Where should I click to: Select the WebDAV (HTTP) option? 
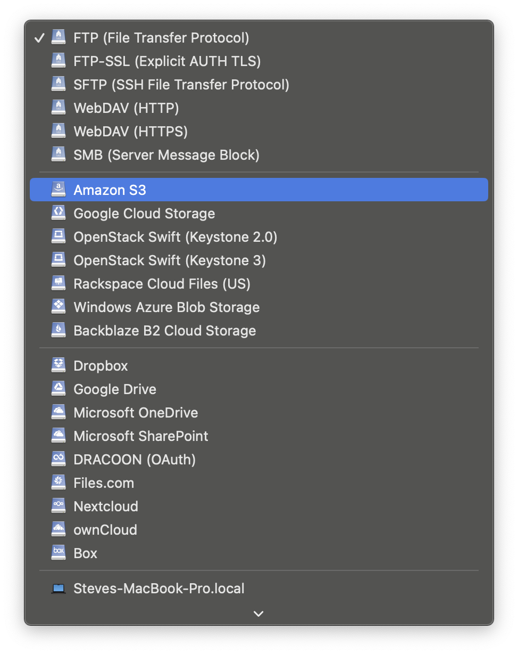[259, 108]
